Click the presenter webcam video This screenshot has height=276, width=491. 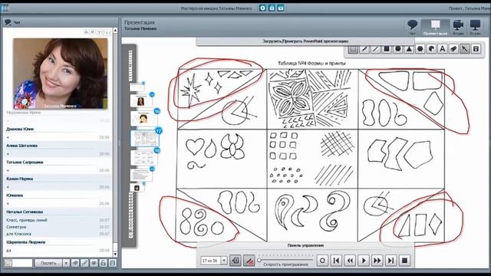(60, 74)
